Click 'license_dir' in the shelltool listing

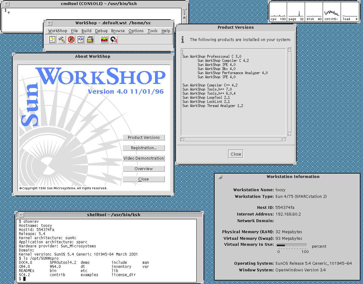click(124, 275)
